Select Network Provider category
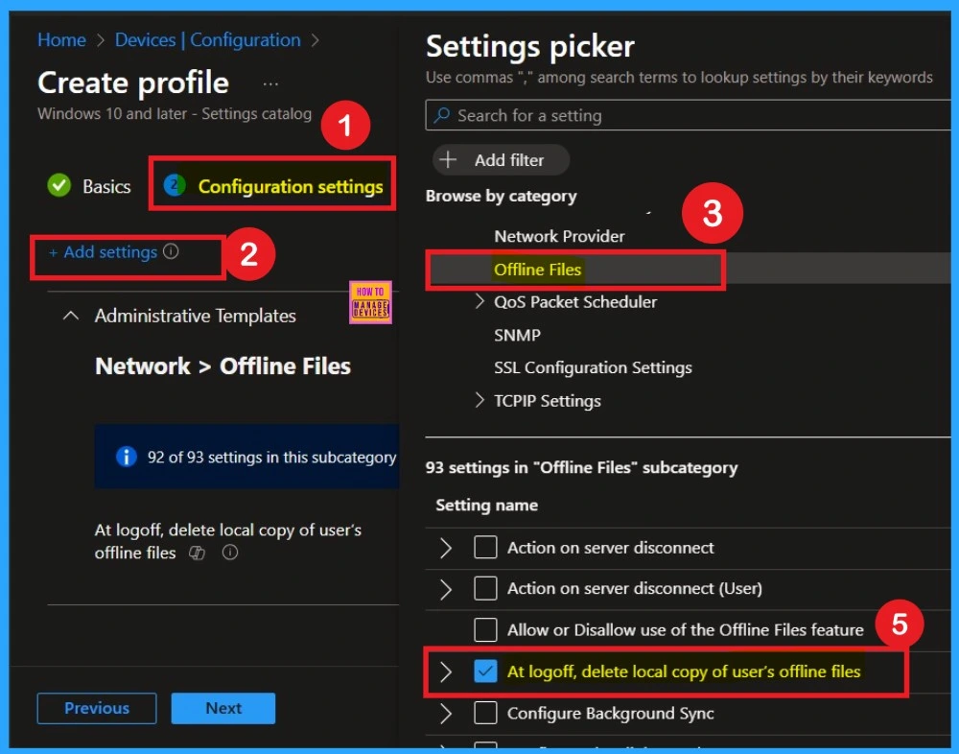 click(559, 236)
